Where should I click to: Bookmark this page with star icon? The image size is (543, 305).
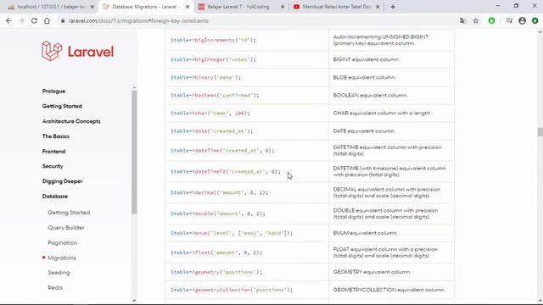click(x=476, y=20)
